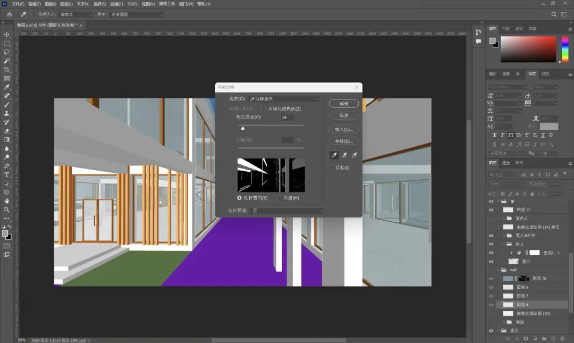The height and width of the screenshot is (343, 574).
Task: Click the add layer mask icon
Action: coord(526,339)
